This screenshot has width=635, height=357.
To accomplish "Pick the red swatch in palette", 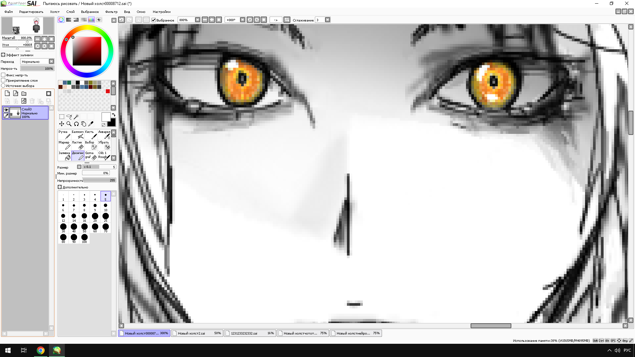I will click(x=108, y=91).
